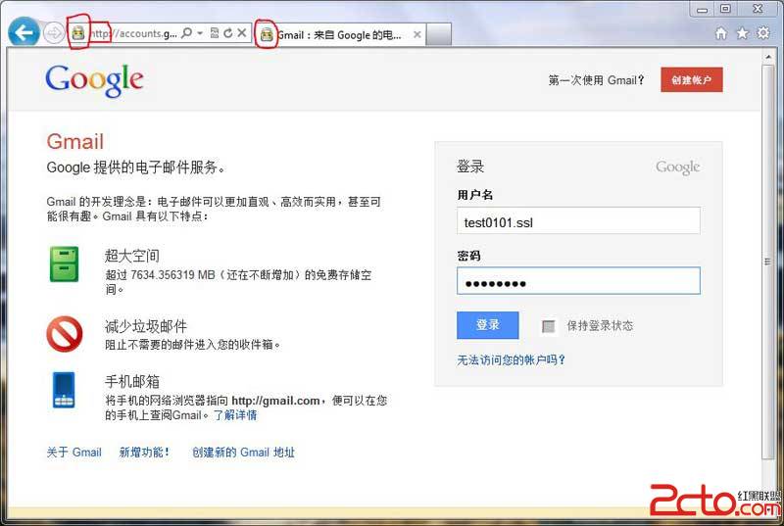Click the blue mobile phone icon
The image size is (784, 526).
coord(64,390)
